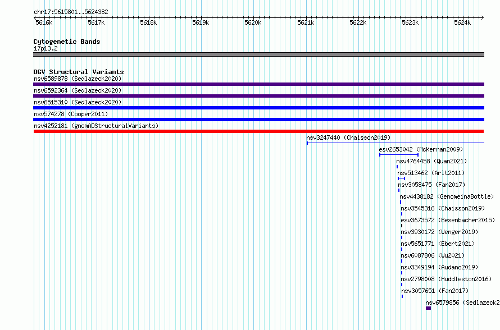Click the nsv513462 small interval glyph

pyautogui.click(x=402, y=178)
